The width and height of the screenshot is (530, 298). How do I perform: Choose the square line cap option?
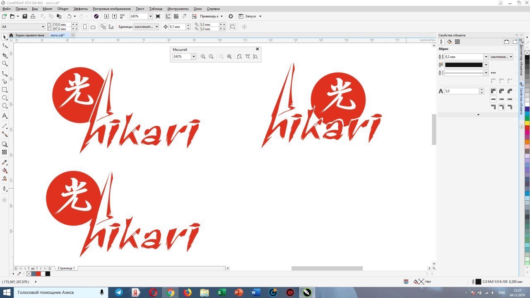[510, 99]
